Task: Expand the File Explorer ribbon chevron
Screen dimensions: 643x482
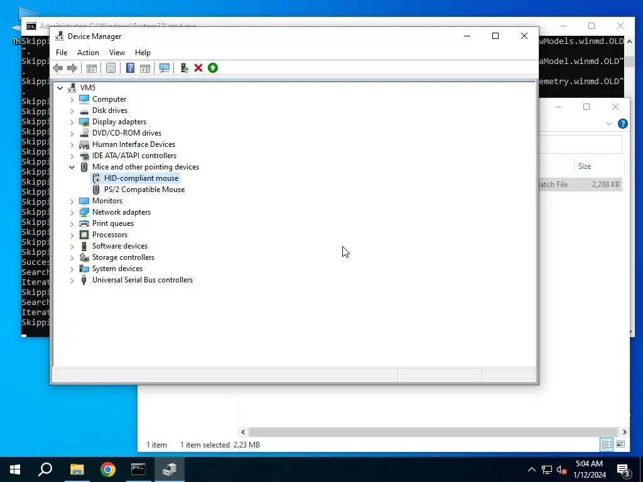Action: pyautogui.click(x=609, y=124)
